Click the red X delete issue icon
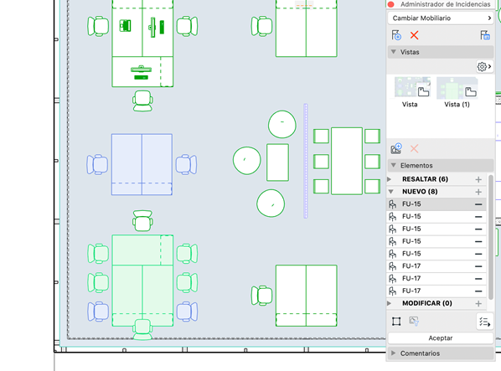 pyautogui.click(x=414, y=35)
